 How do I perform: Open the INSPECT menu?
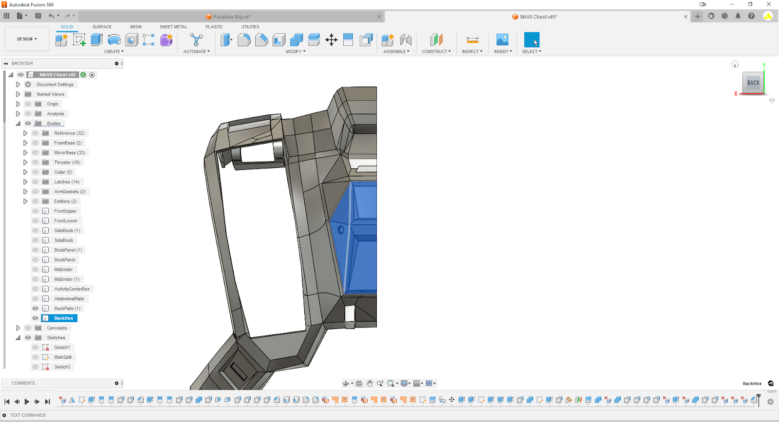472,52
